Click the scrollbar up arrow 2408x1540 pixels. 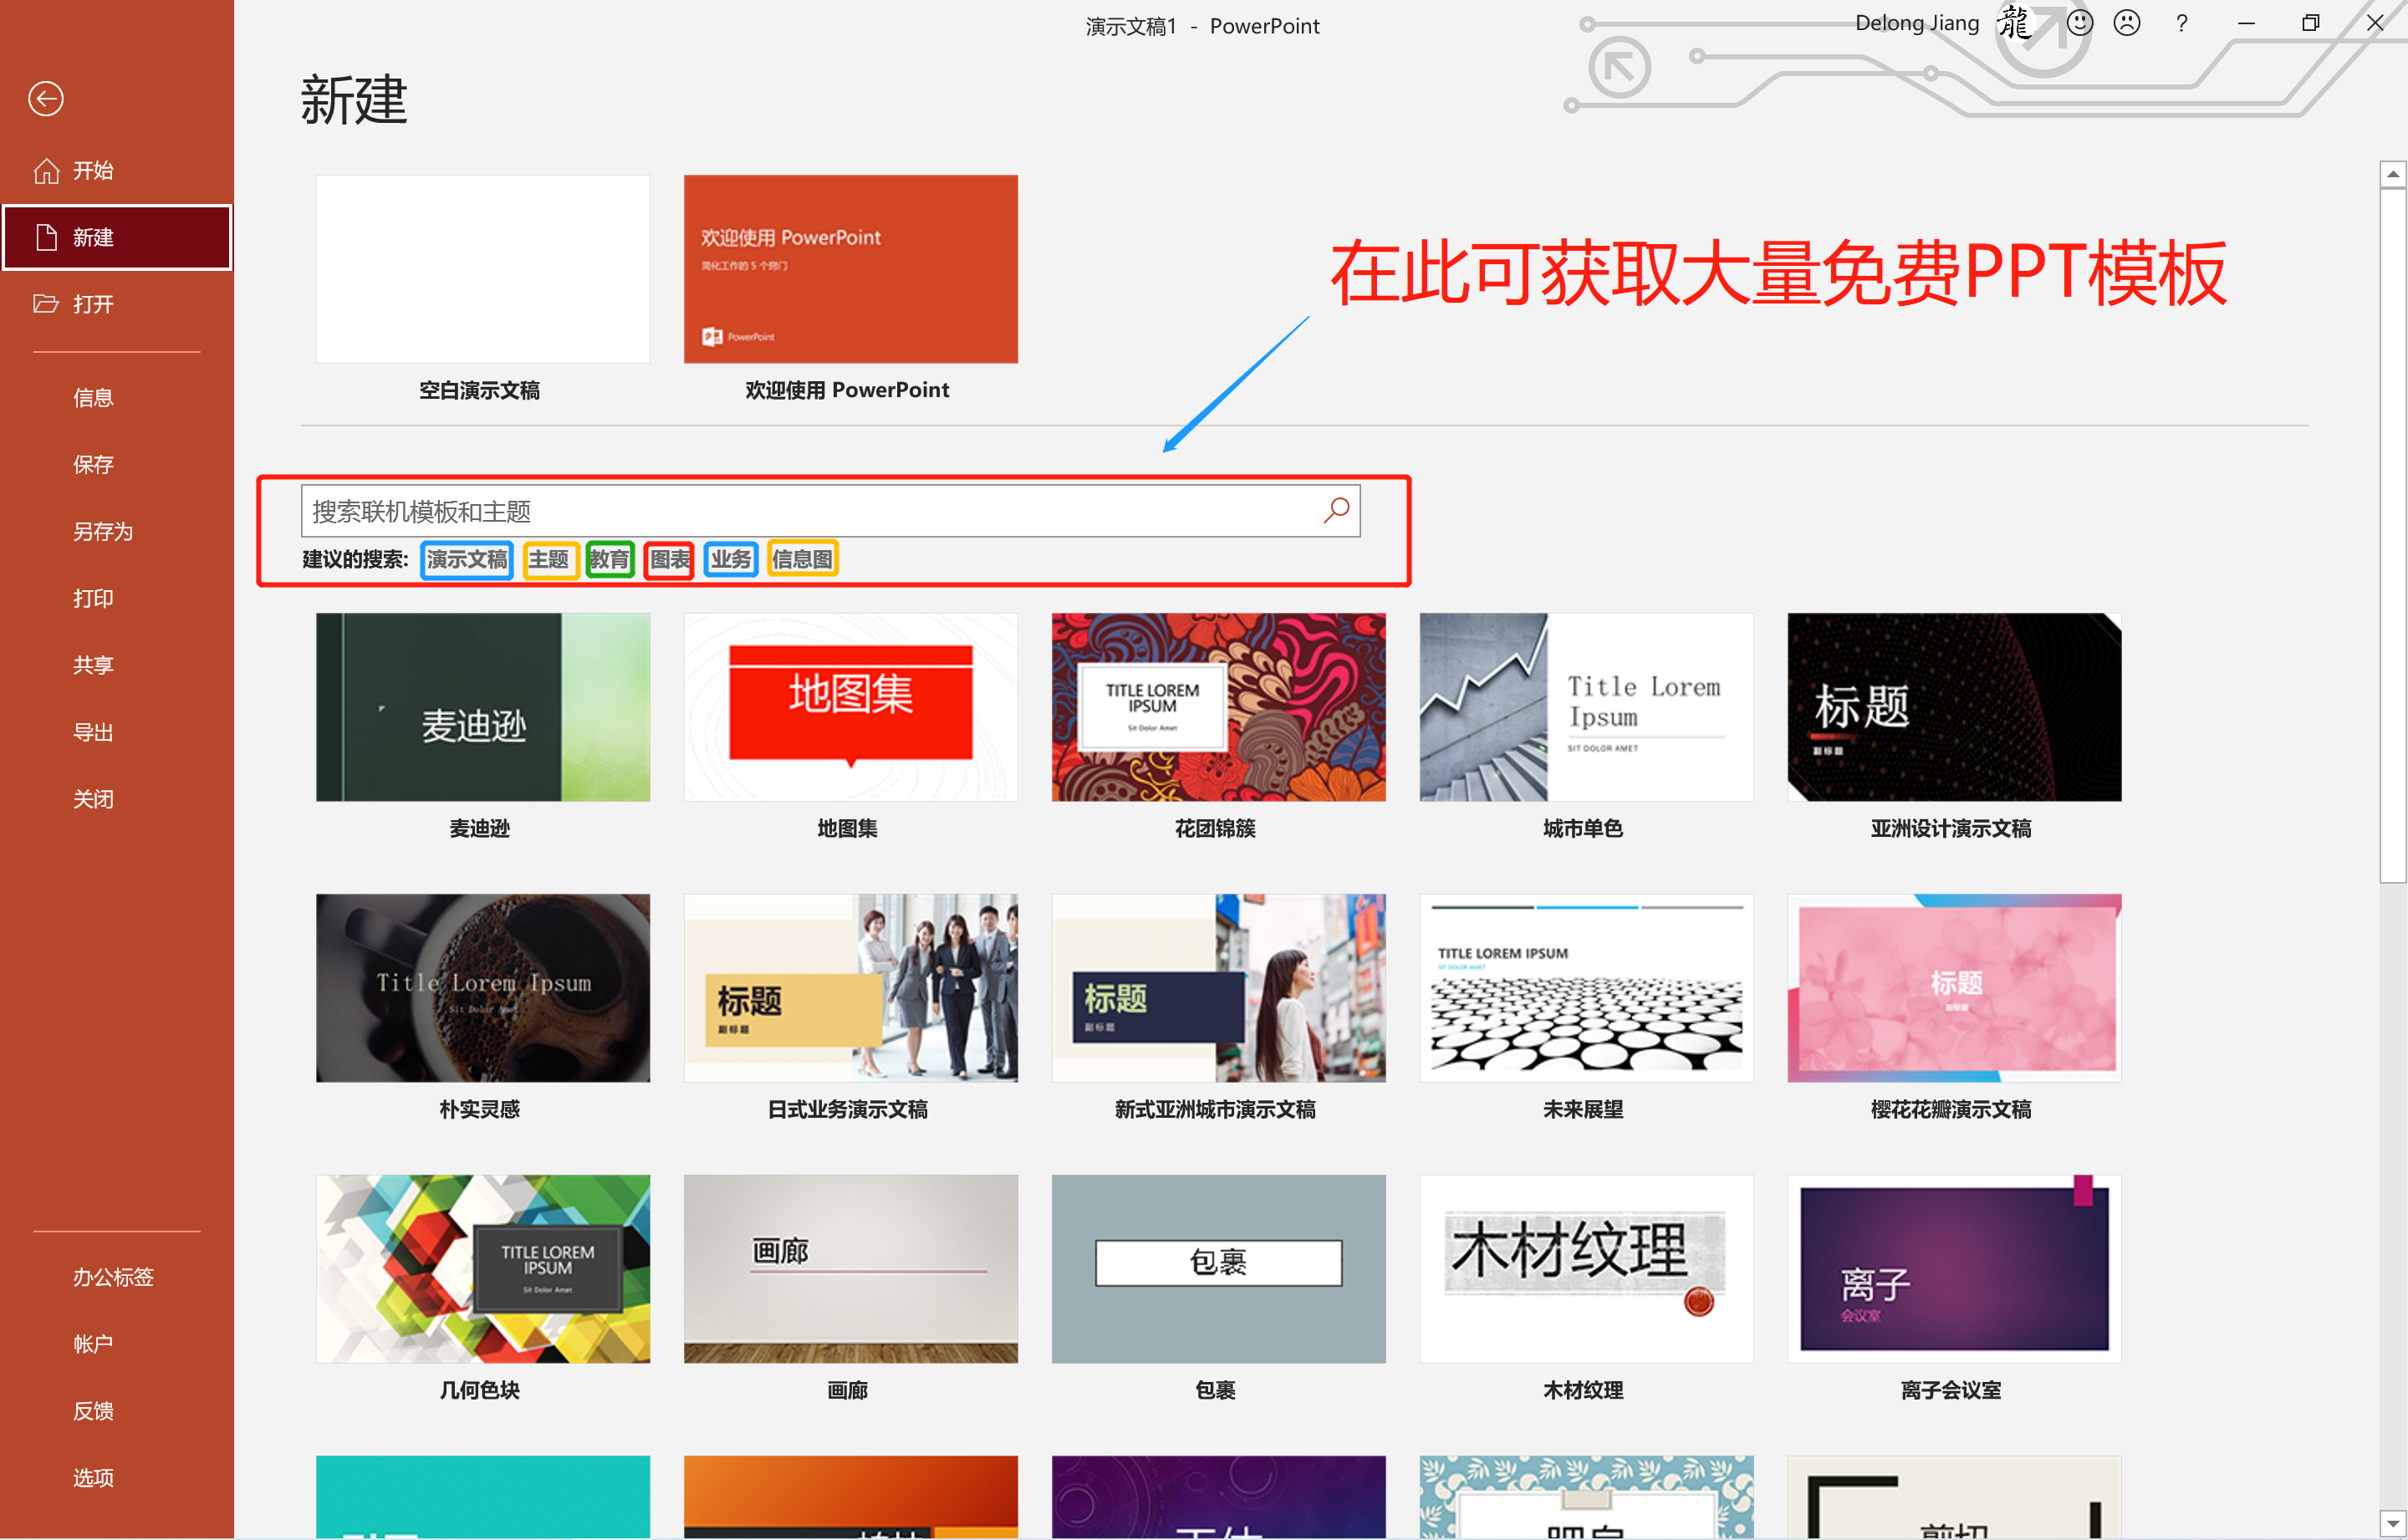point(2392,174)
